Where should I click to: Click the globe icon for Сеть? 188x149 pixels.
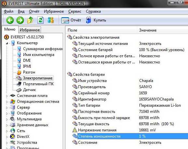13,131
